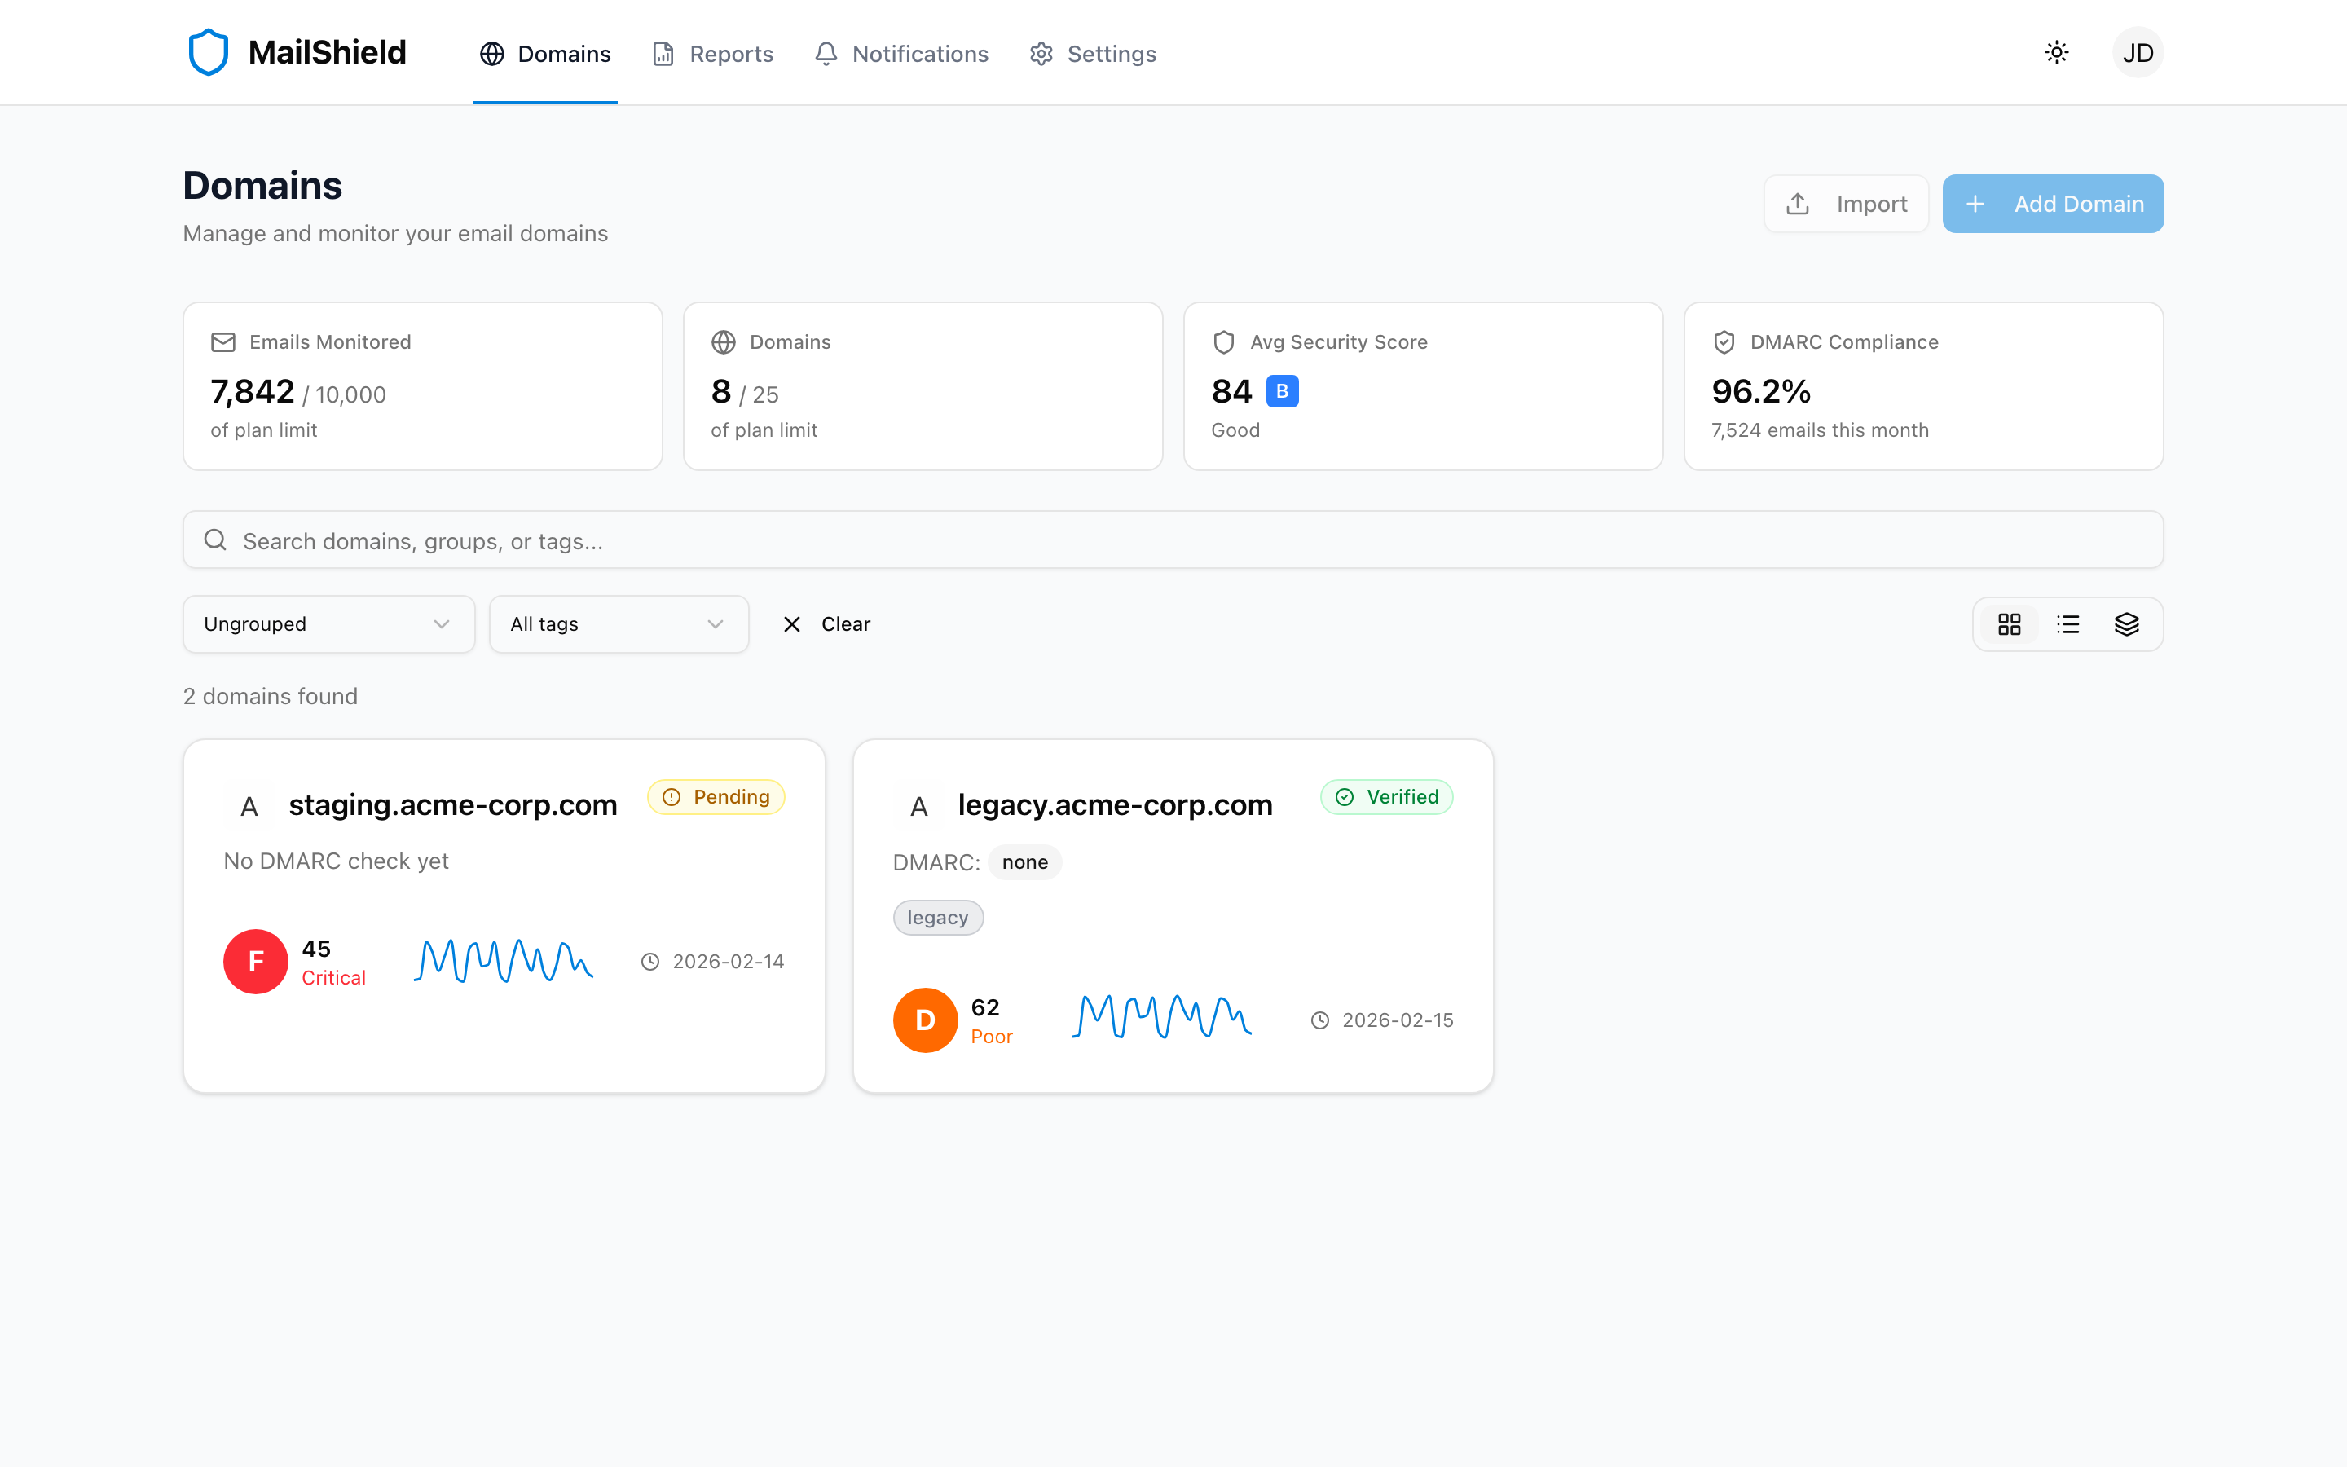Click the F grade badge on staging domain
Viewport: 2347px width, 1467px height.
tap(255, 962)
